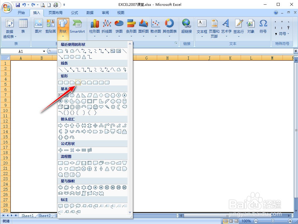Switch to the 开始 tab
This screenshot has height=224, width=298.
21,13
